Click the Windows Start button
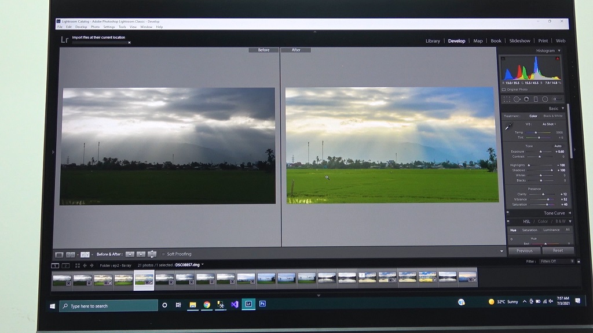Screen dimensions: 593x333 pos(52,306)
